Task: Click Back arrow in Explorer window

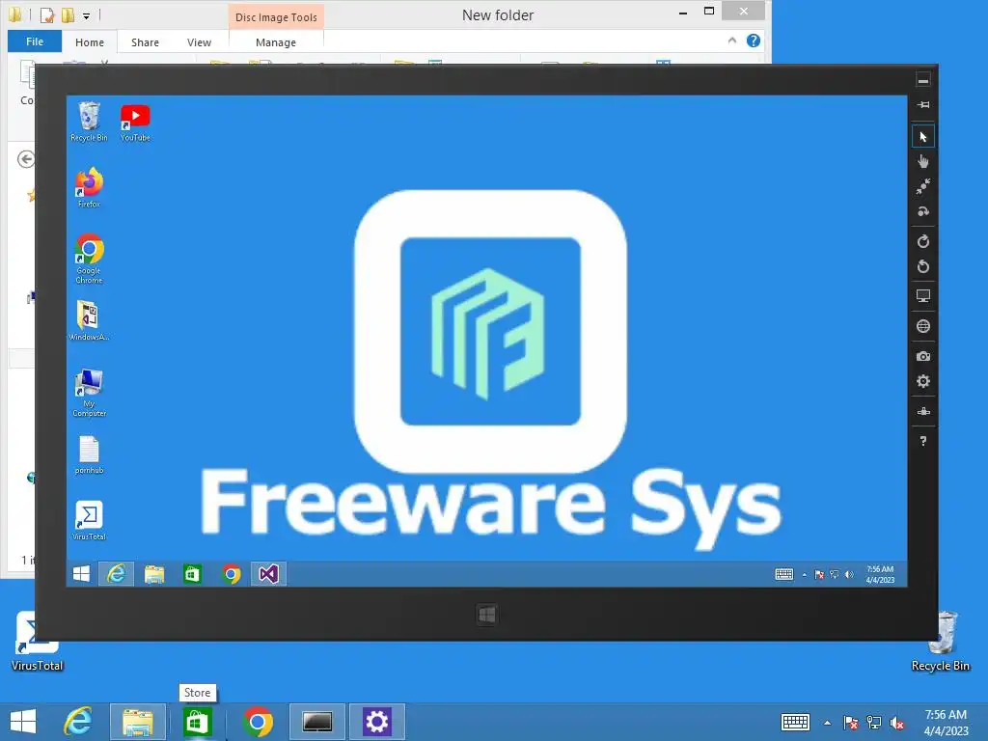Action: point(26,159)
